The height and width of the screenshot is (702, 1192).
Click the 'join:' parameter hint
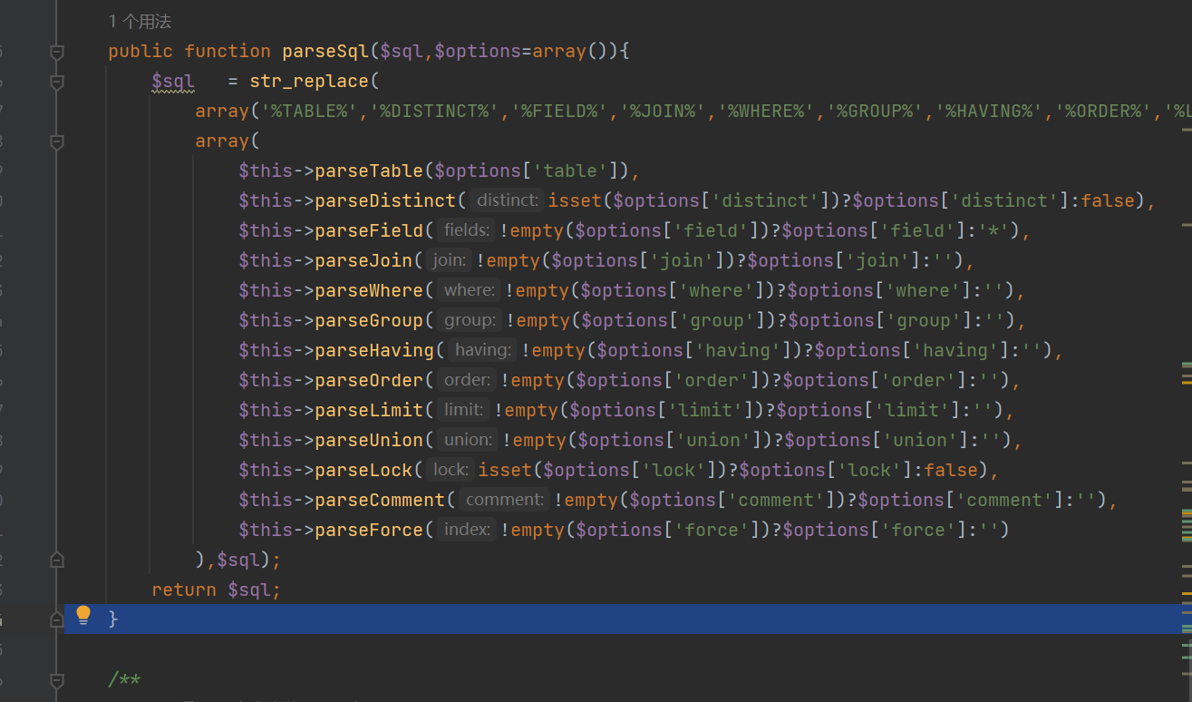(449, 260)
